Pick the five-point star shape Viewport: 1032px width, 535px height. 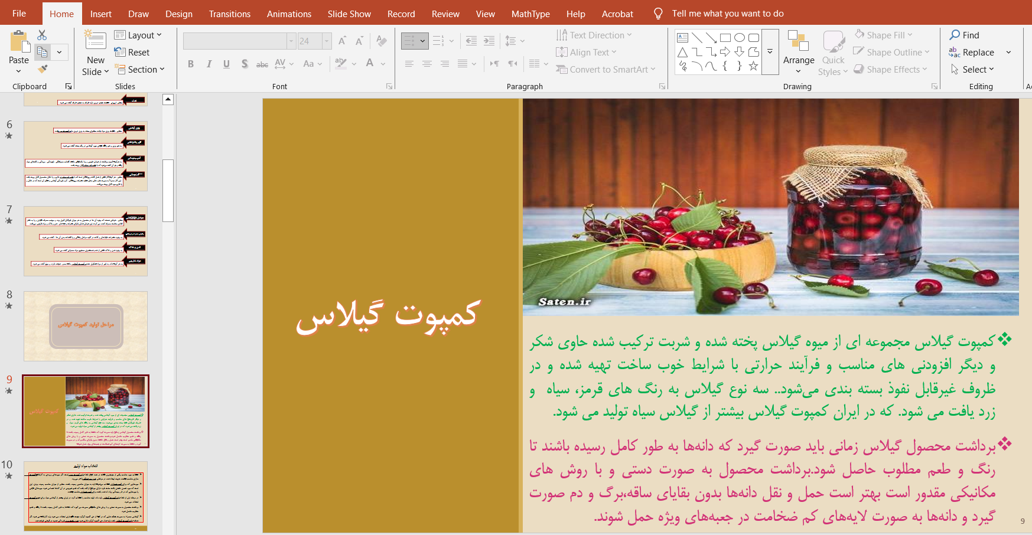point(753,66)
